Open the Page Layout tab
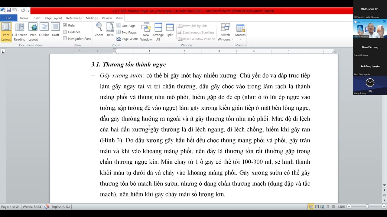The width and height of the screenshot is (387, 217). click(53, 18)
